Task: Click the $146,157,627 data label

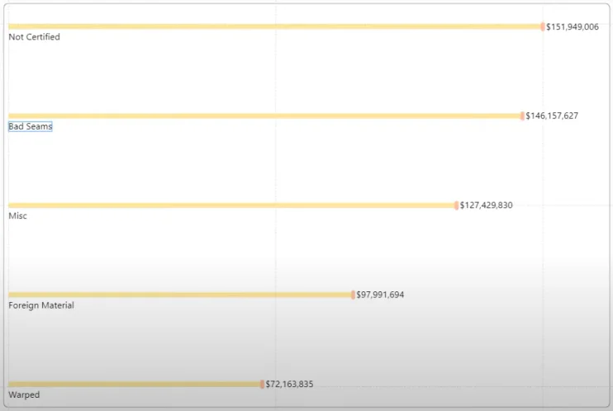Action: 552,116
